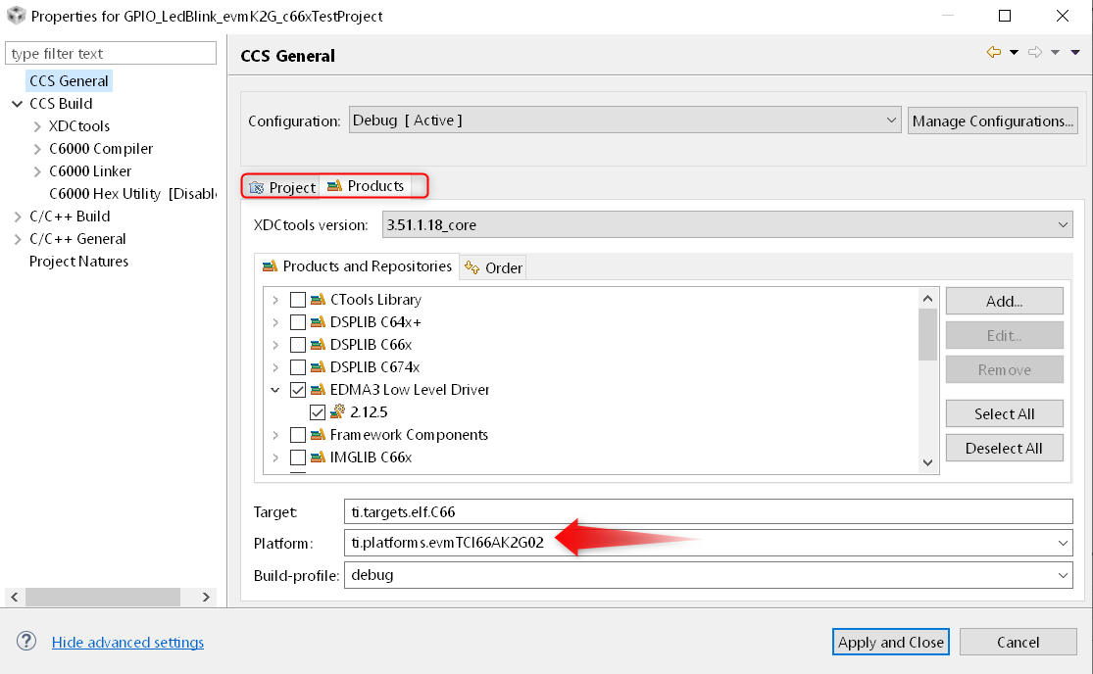Enable the DSPLIB C674x checkbox

tap(298, 367)
